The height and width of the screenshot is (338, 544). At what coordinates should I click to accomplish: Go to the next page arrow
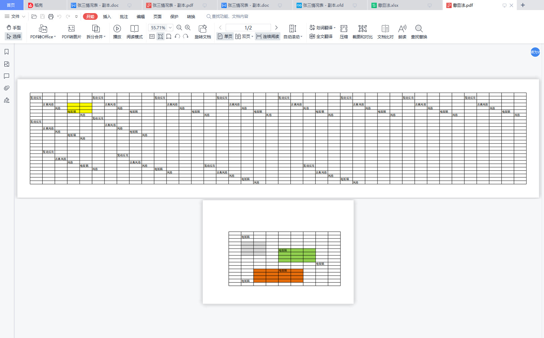point(276,28)
